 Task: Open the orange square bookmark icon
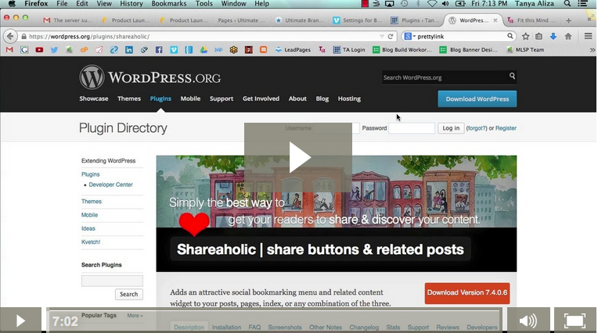[x=263, y=49]
